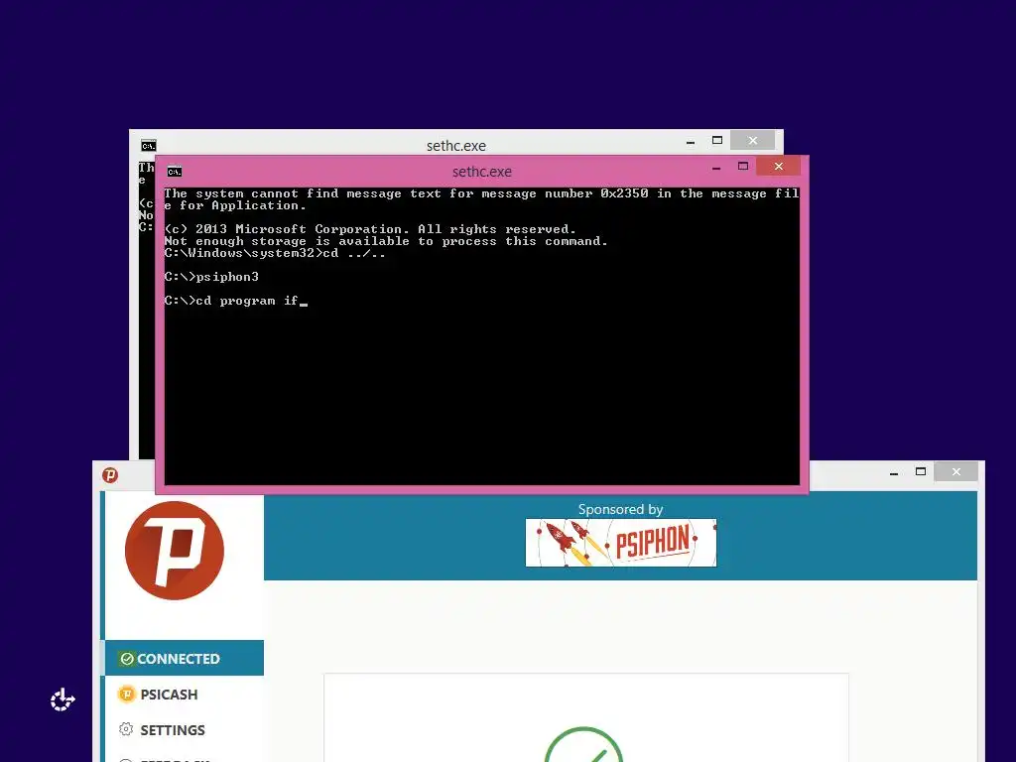Click the '(c) 2013 Microsoft Corporation' line
Image resolution: width=1016 pixels, height=762 pixels.
370,229
